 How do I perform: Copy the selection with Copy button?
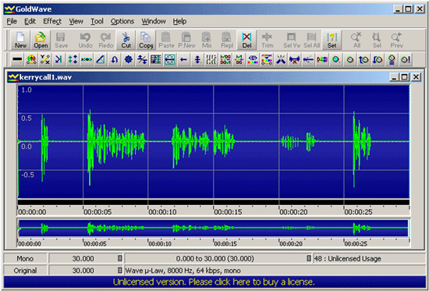146,40
